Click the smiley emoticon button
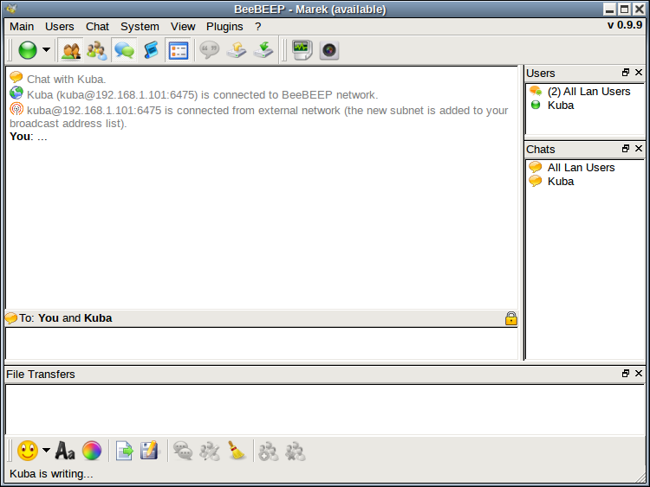Viewport: 650px width, 487px height. (x=28, y=450)
